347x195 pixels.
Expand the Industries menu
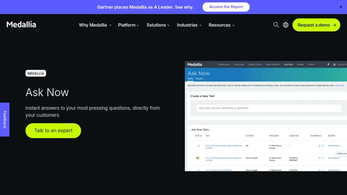pyautogui.click(x=189, y=25)
